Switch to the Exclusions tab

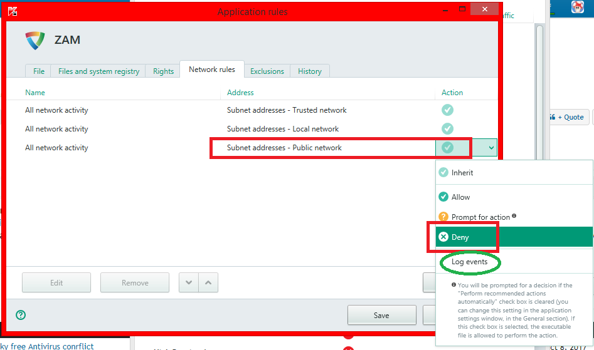267,71
